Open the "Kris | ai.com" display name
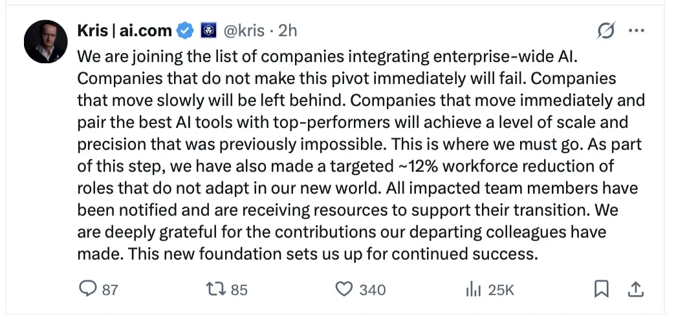This screenshot has height=315, width=687. [x=124, y=30]
